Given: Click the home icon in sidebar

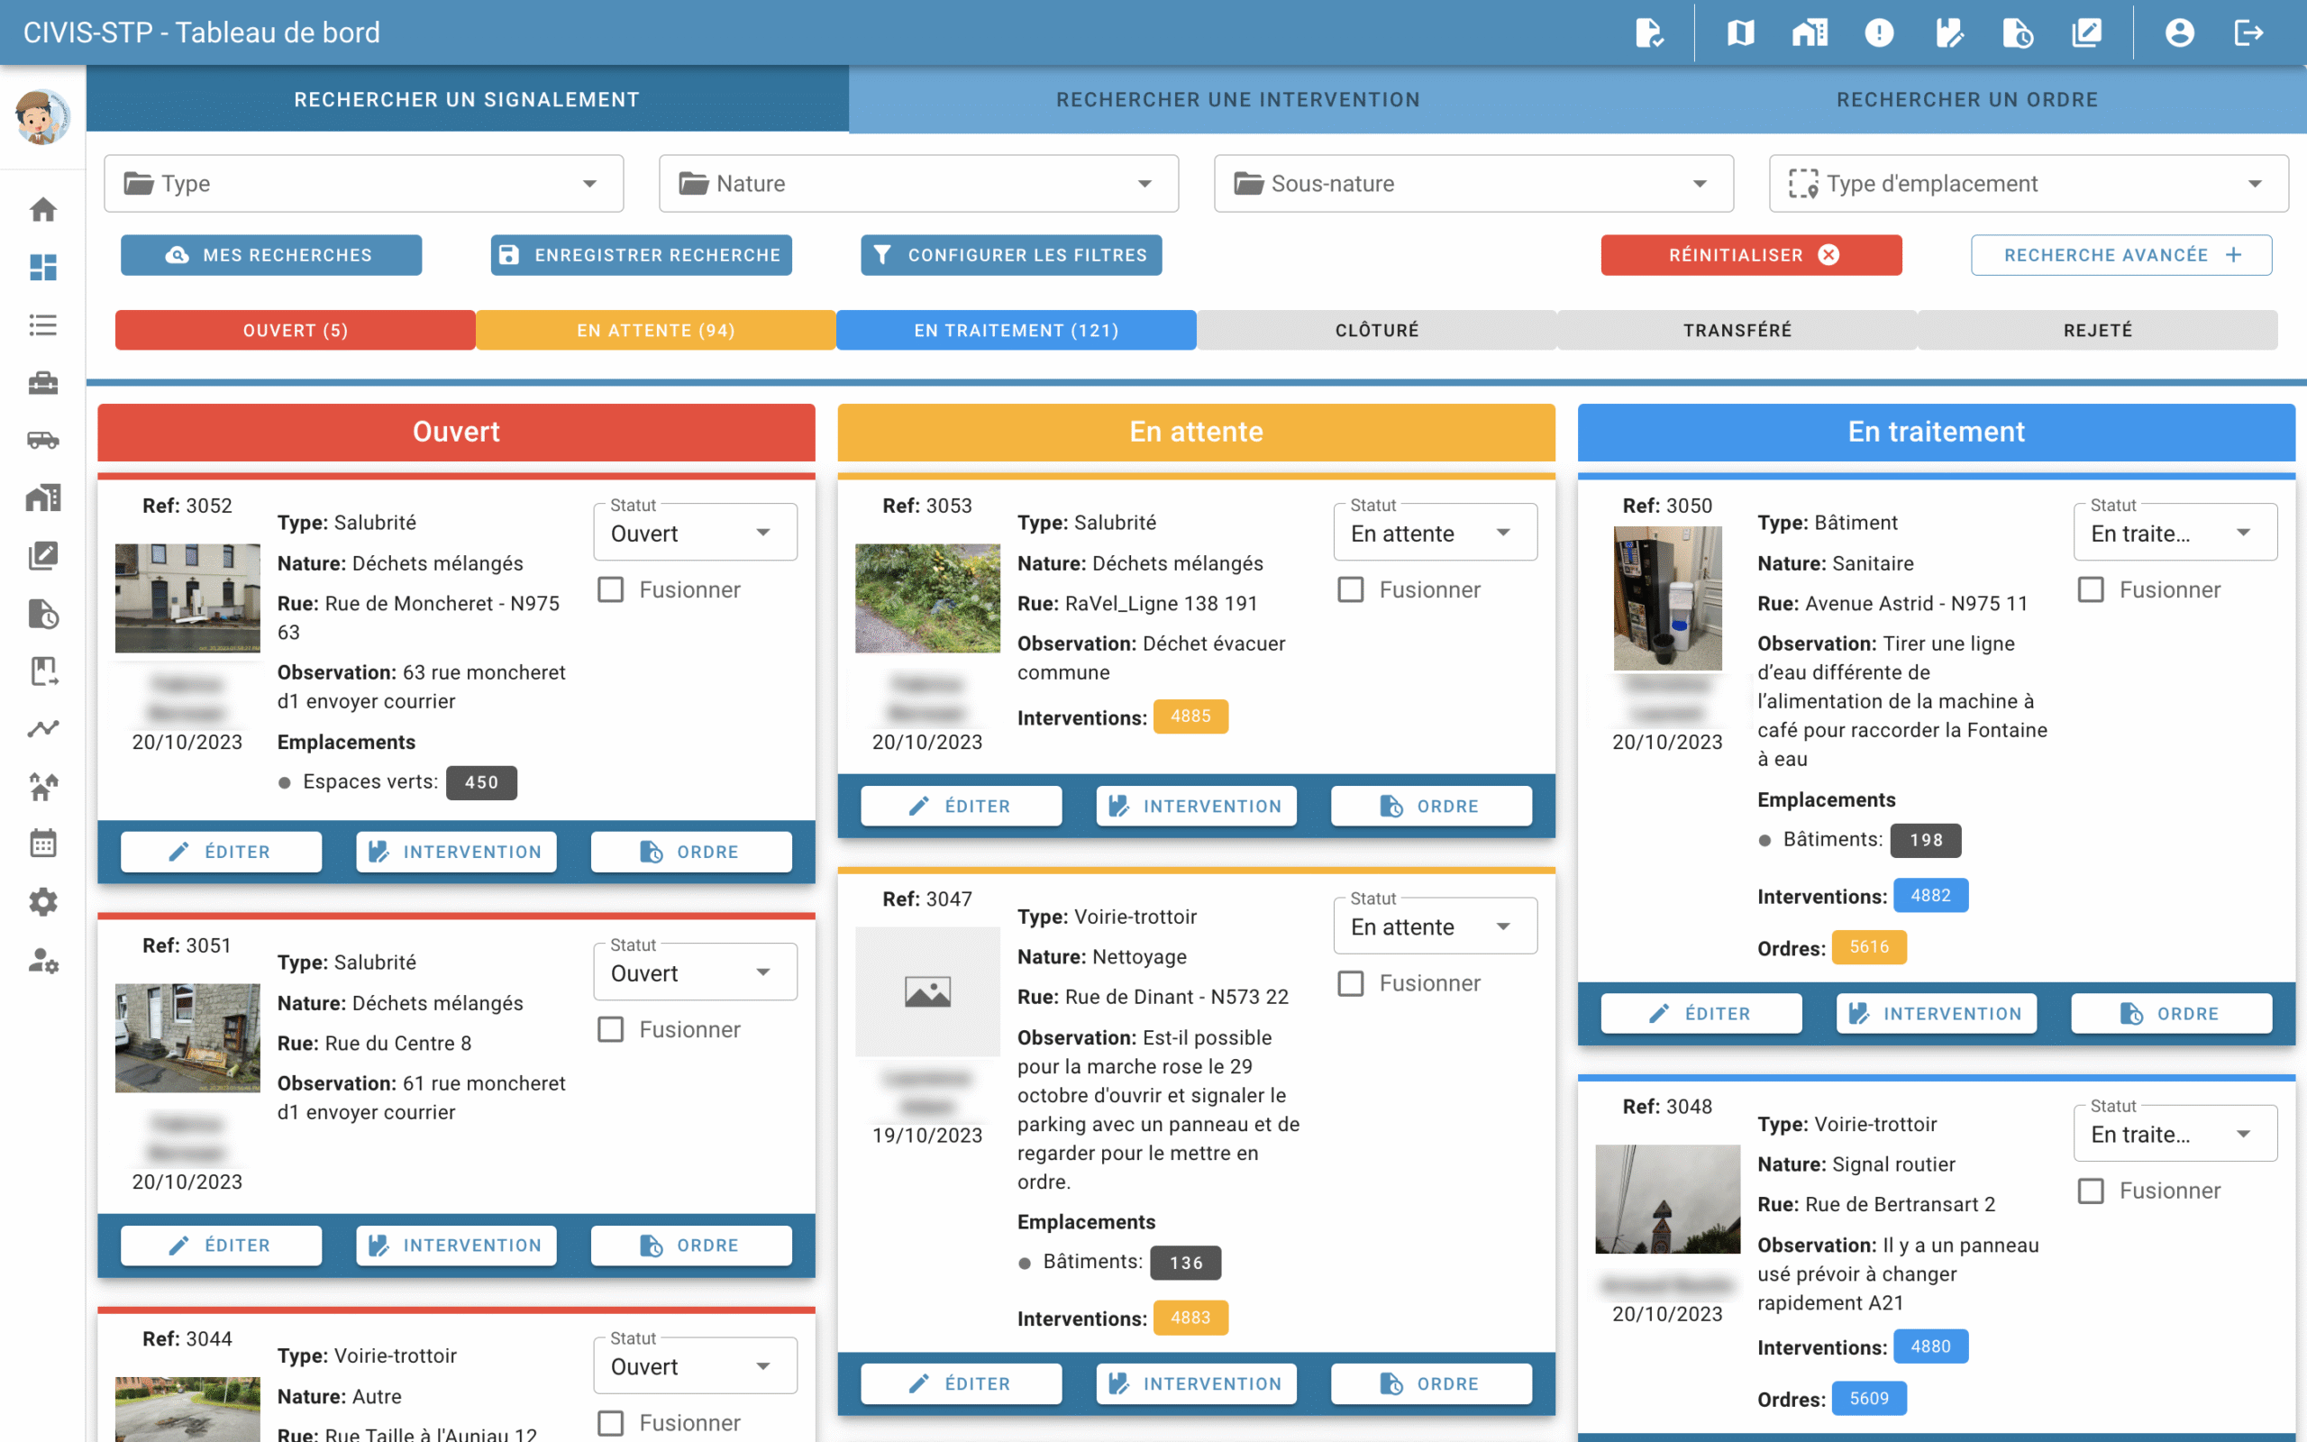Looking at the screenshot, I should (x=43, y=210).
